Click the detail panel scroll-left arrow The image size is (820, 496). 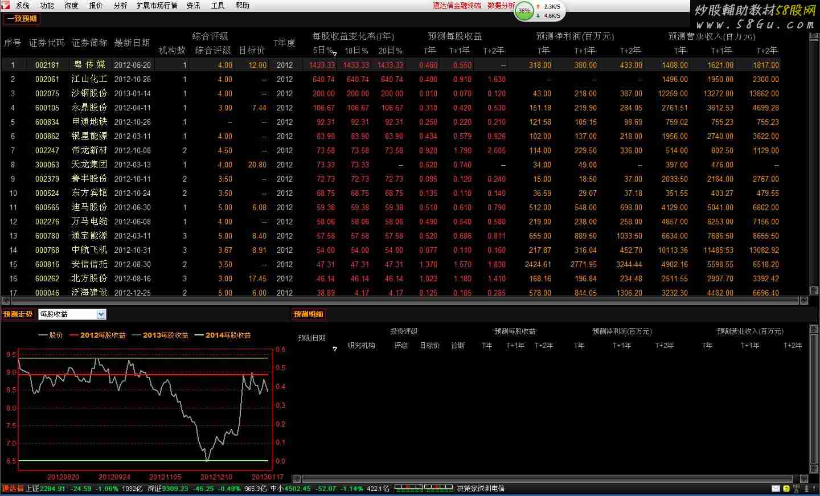click(x=296, y=479)
